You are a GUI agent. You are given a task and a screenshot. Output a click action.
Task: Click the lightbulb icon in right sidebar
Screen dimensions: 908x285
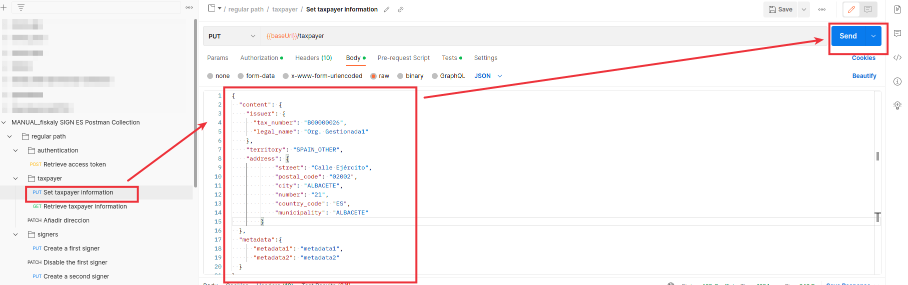click(x=897, y=105)
